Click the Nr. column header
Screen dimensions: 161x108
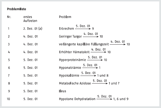9,17
